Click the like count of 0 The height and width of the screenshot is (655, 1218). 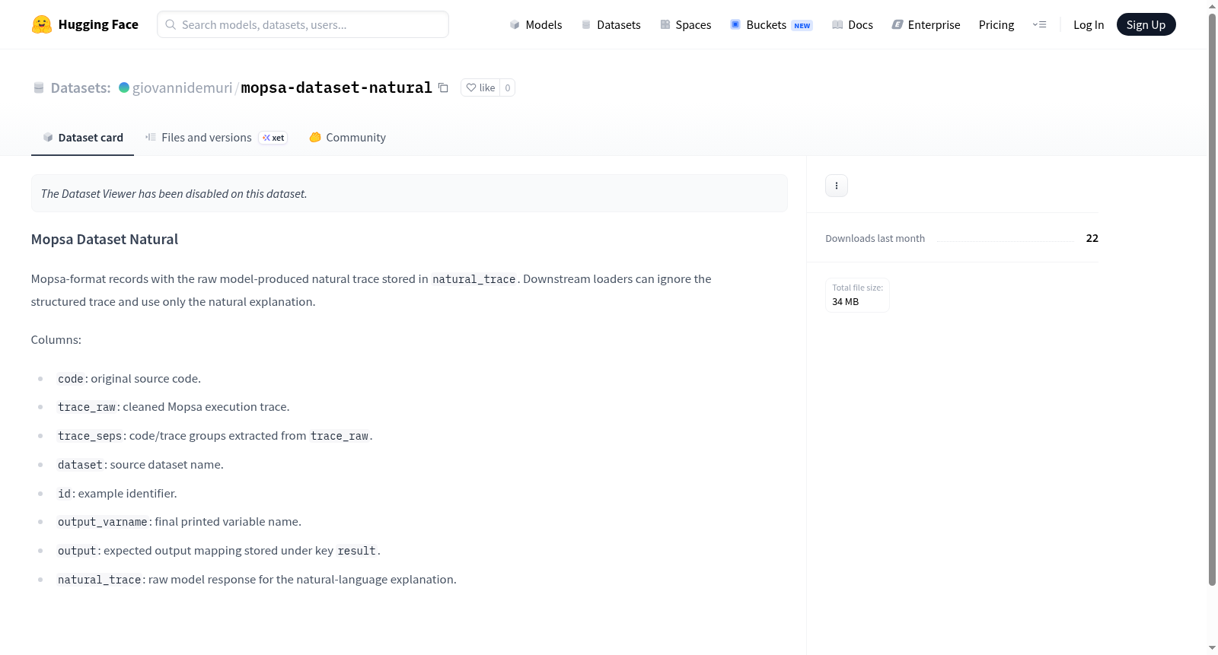(508, 87)
